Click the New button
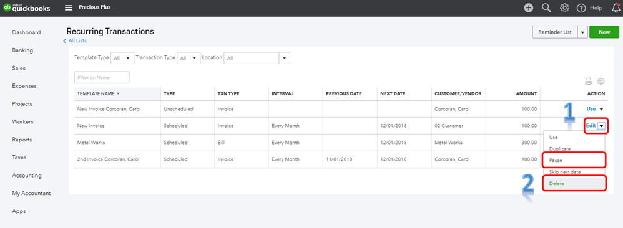623x228 pixels. tap(604, 32)
